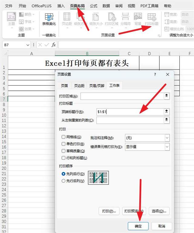
Task: Switch to the Home (开始) tab
Action: [x=22, y=6]
